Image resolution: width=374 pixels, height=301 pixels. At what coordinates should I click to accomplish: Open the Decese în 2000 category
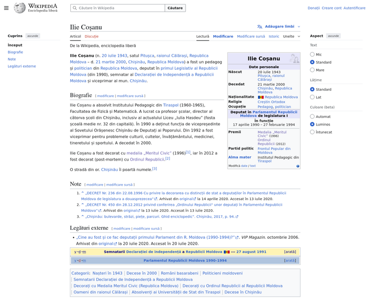[x=142, y=273]
